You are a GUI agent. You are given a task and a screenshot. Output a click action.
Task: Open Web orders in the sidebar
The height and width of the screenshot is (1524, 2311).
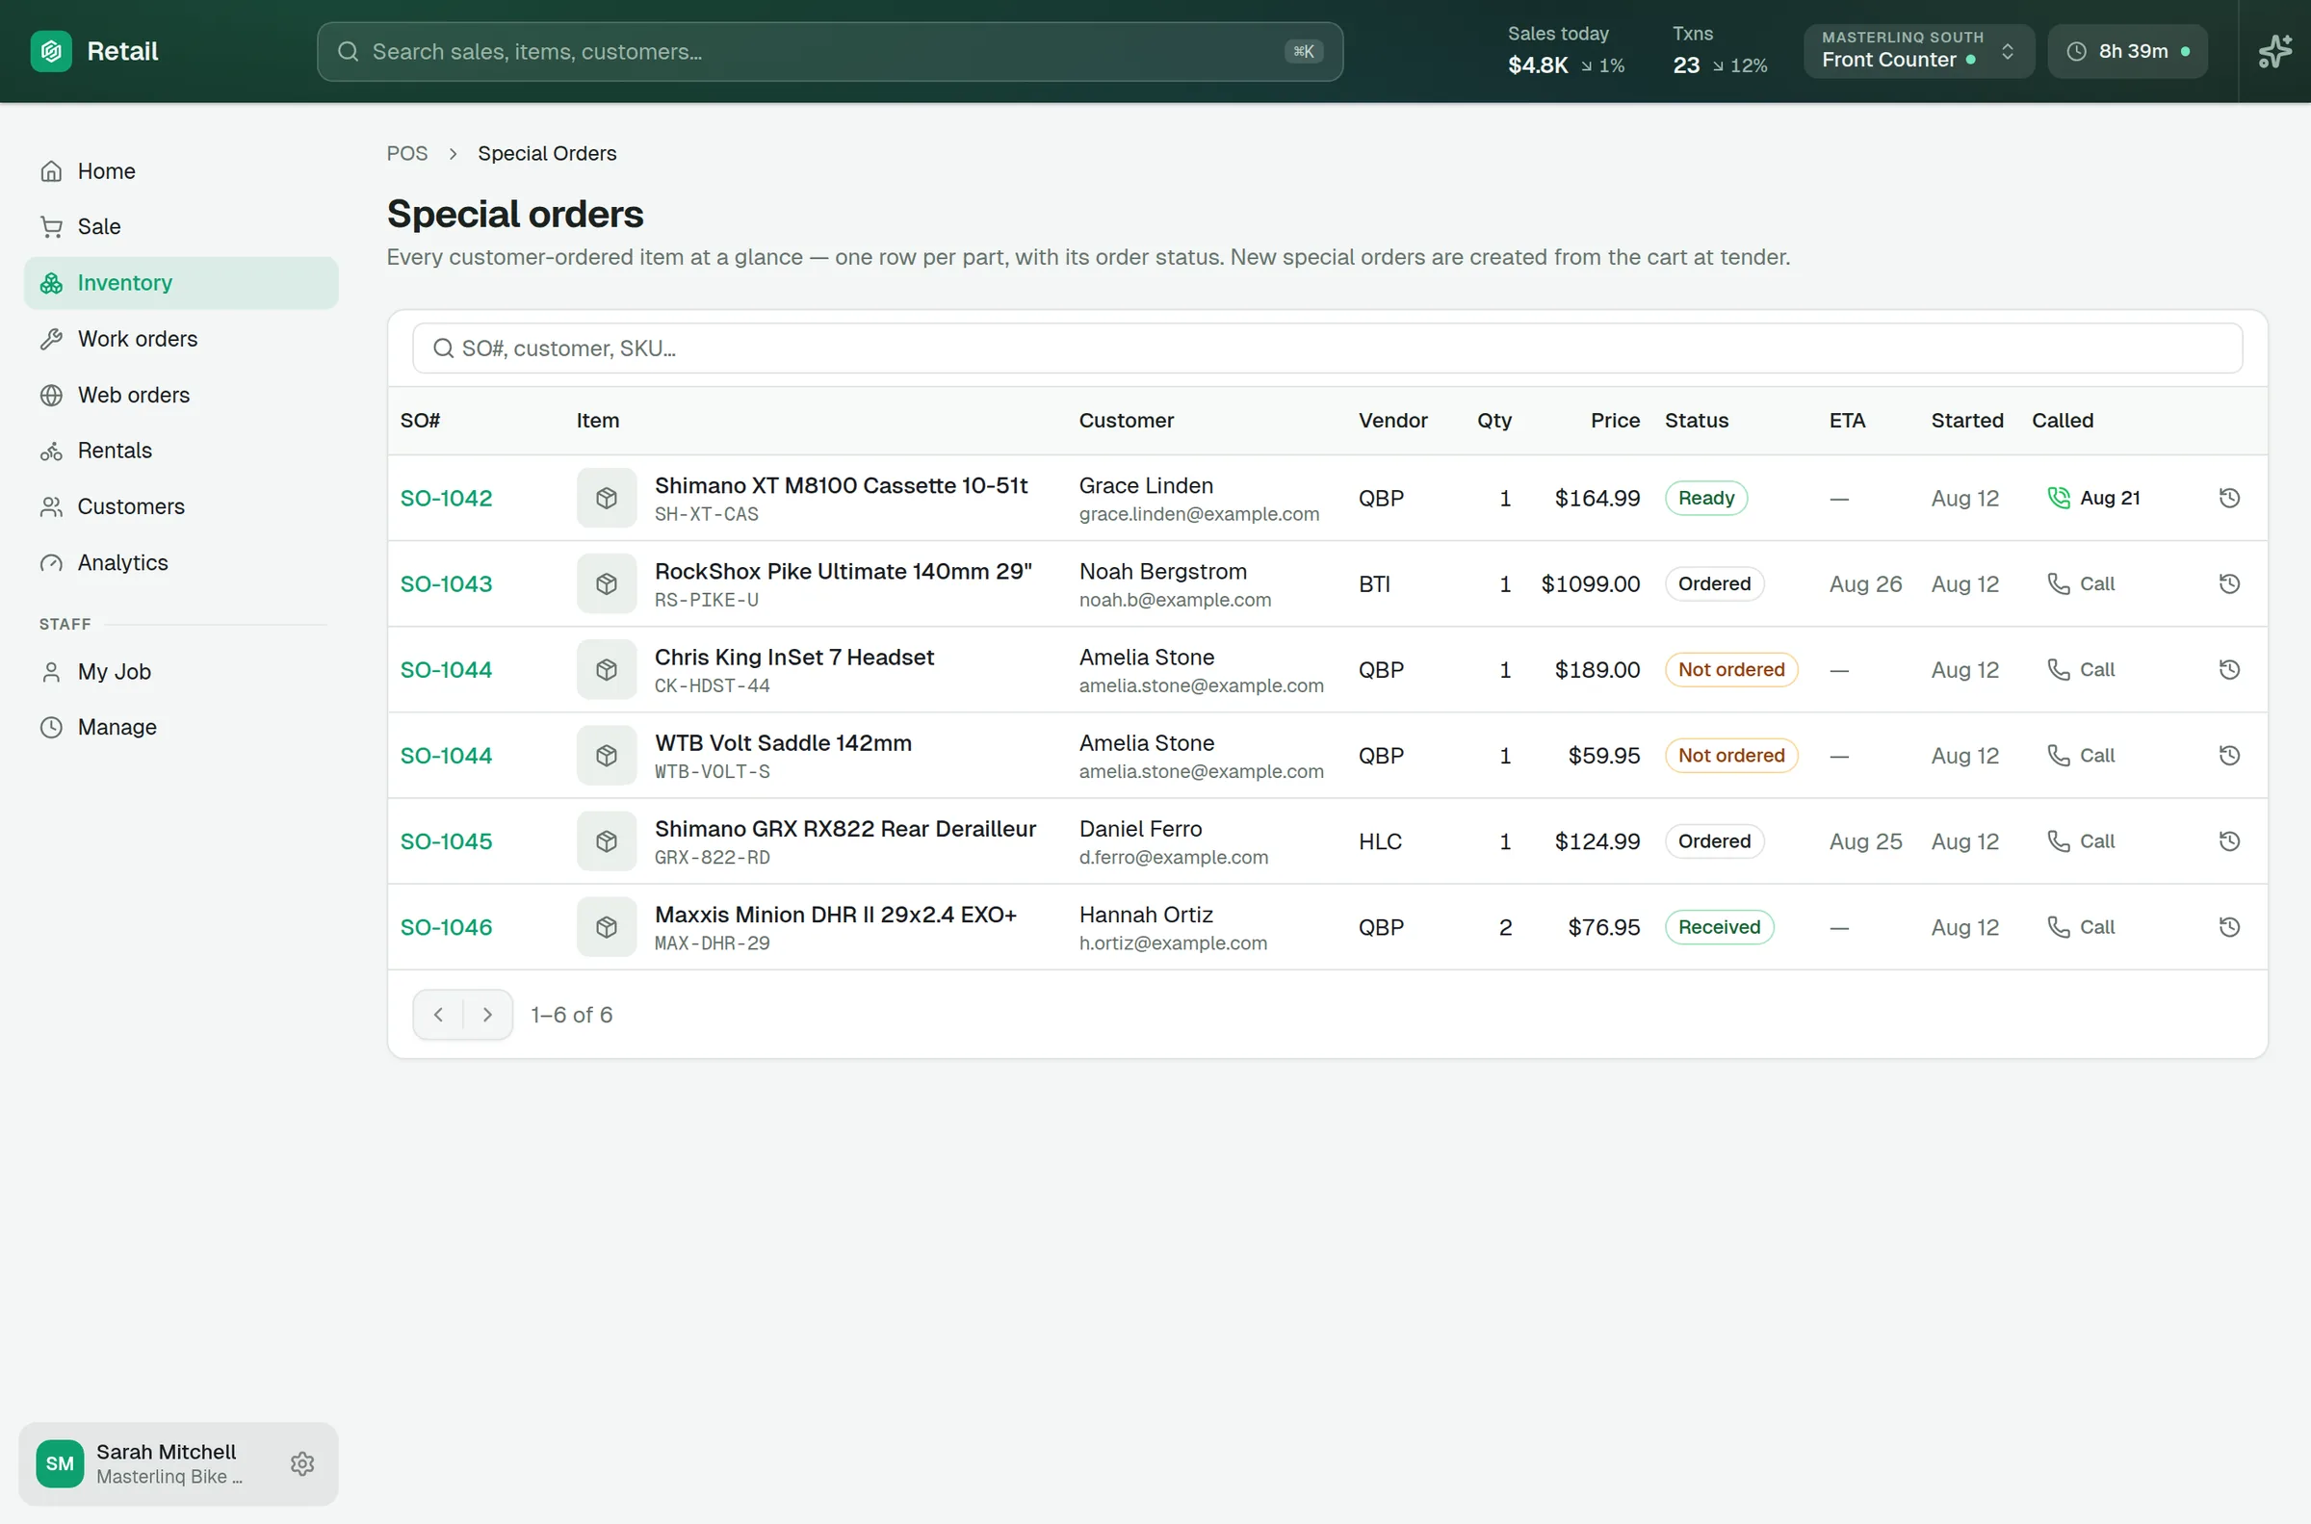tap(181, 395)
